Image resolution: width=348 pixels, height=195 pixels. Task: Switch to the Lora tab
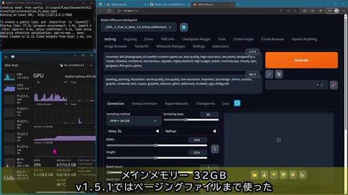[x=226, y=103]
